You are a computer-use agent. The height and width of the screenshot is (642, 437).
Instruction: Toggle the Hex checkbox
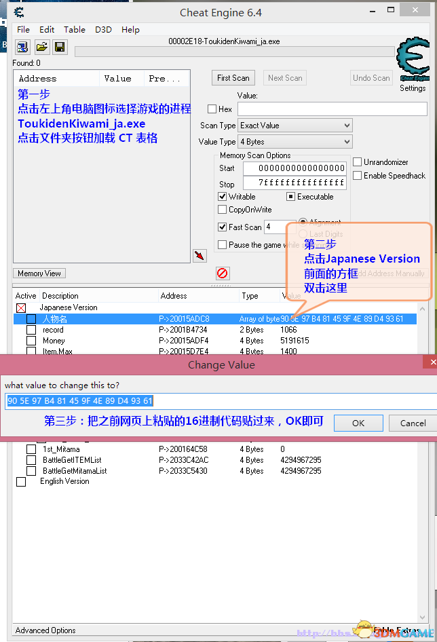pyautogui.click(x=212, y=109)
